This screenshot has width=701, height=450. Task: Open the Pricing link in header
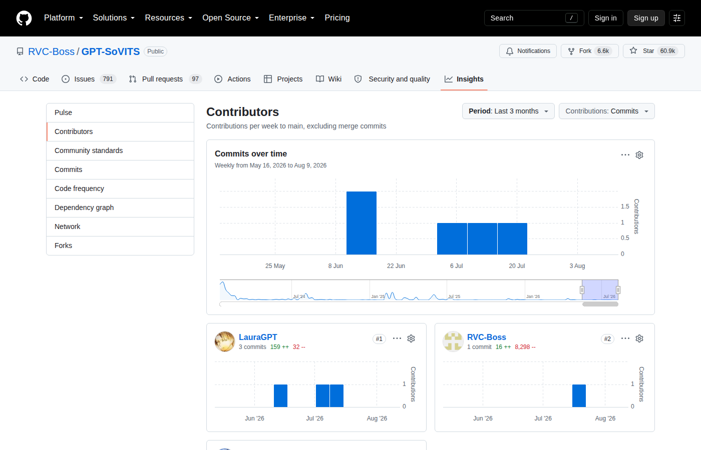coord(337,18)
